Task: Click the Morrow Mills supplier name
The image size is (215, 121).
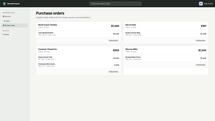Action: [131, 49]
